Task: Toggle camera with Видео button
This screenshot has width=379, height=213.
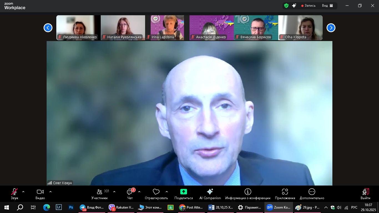Action: [x=40, y=193]
